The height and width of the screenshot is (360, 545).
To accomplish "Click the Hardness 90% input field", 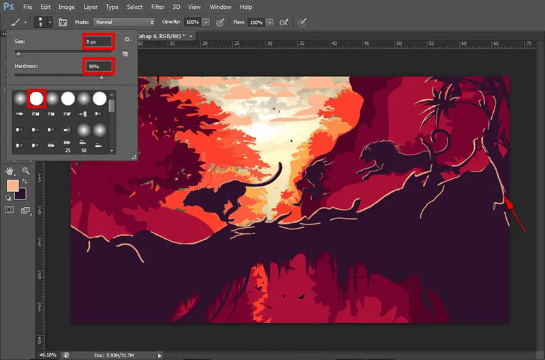I will click(x=98, y=67).
